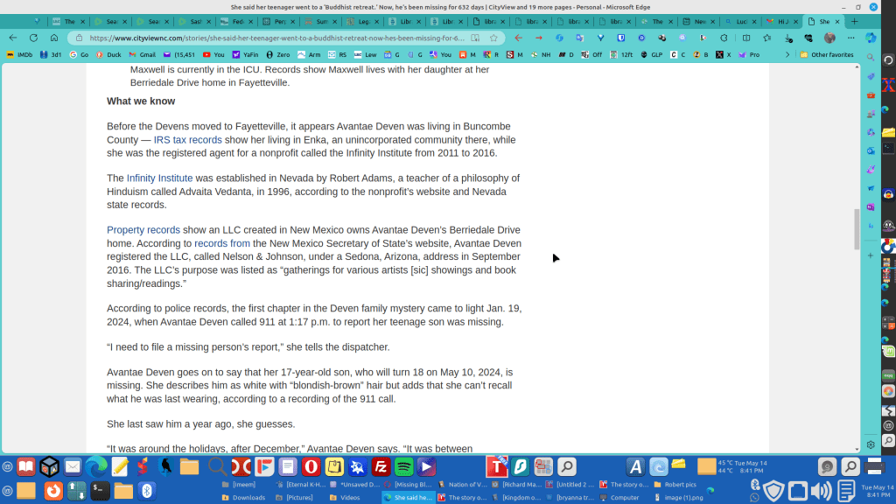Go to the browser Home page icon

coord(53,38)
